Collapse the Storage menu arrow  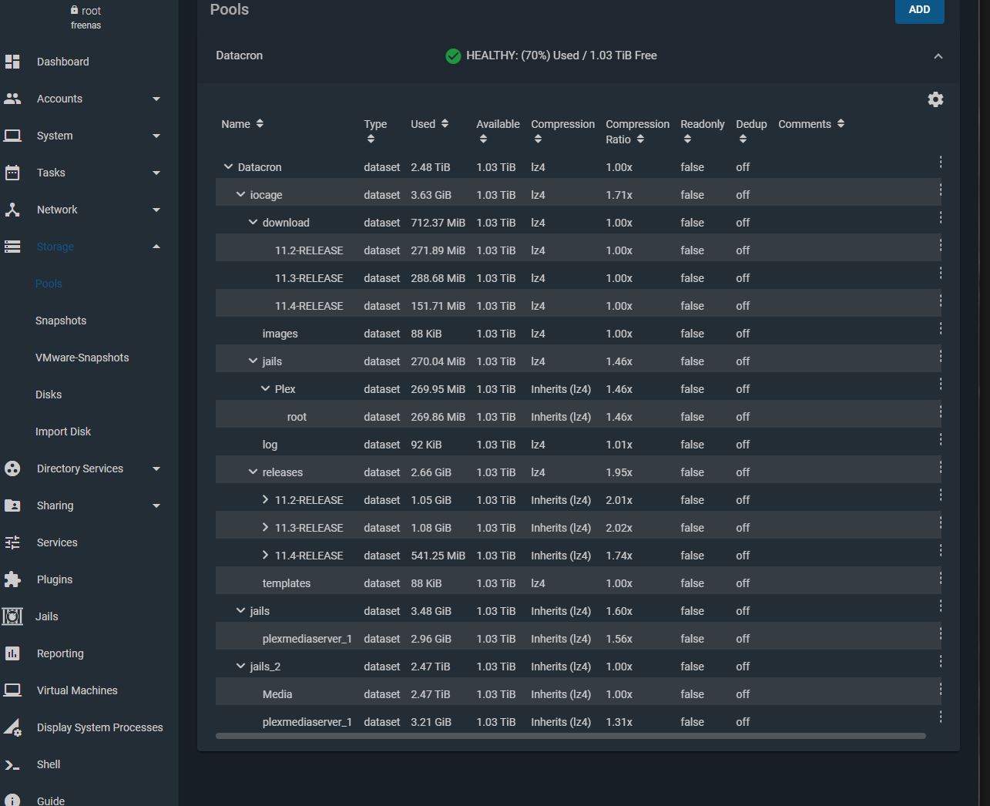(156, 247)
